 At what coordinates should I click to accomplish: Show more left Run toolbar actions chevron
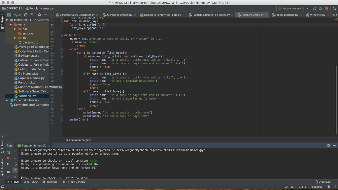[x=8, y=177]
